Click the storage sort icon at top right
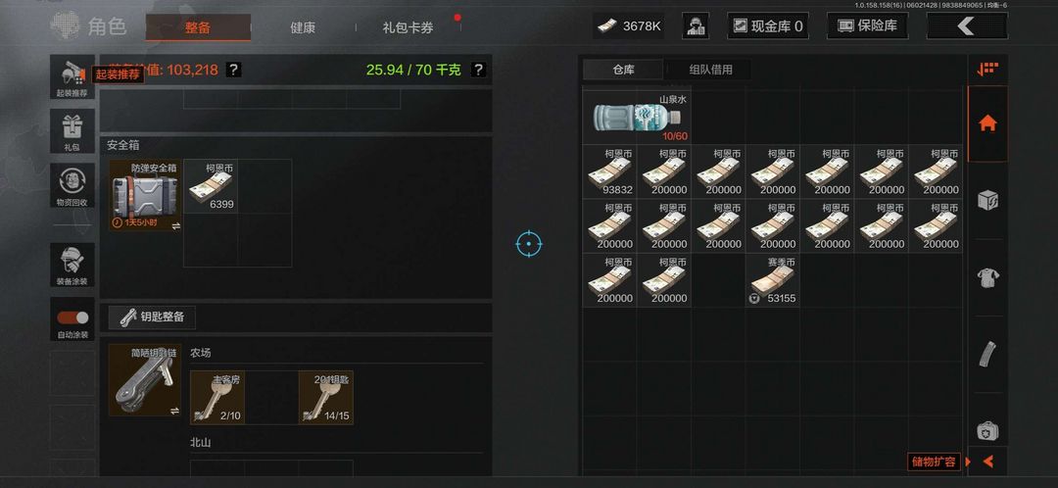 (987, 69)
